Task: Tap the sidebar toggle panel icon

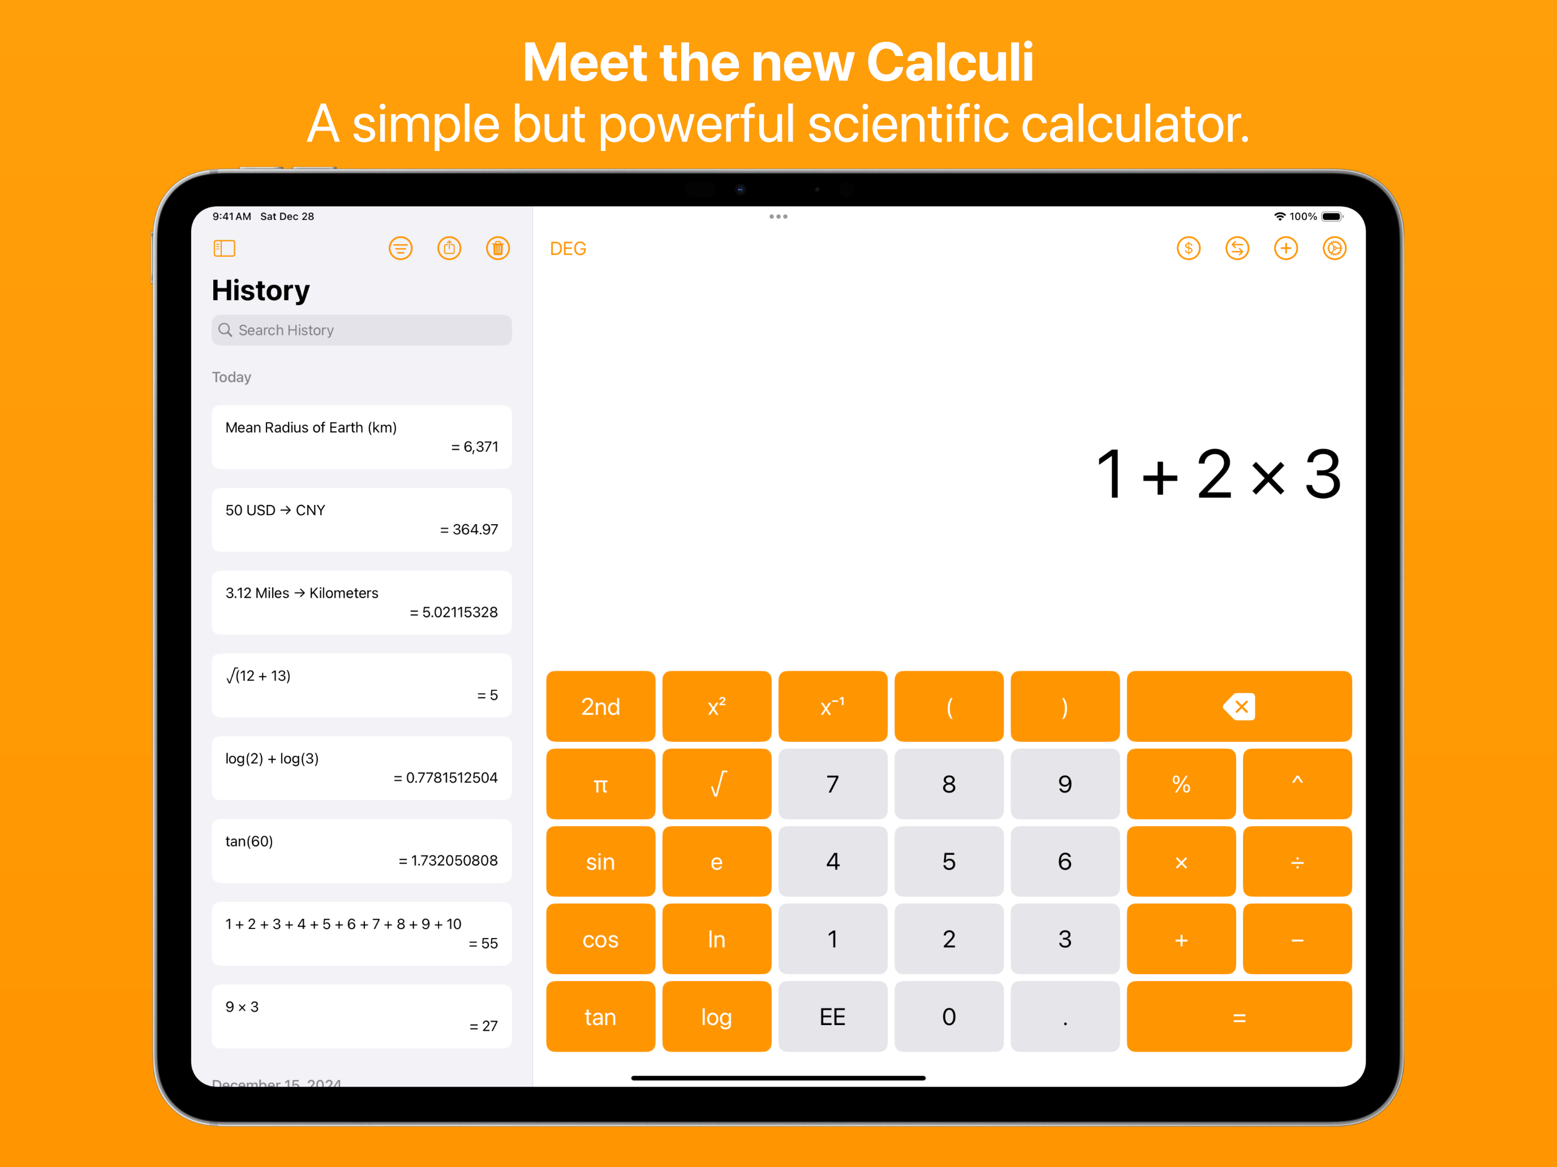Action: pos(225,250)
